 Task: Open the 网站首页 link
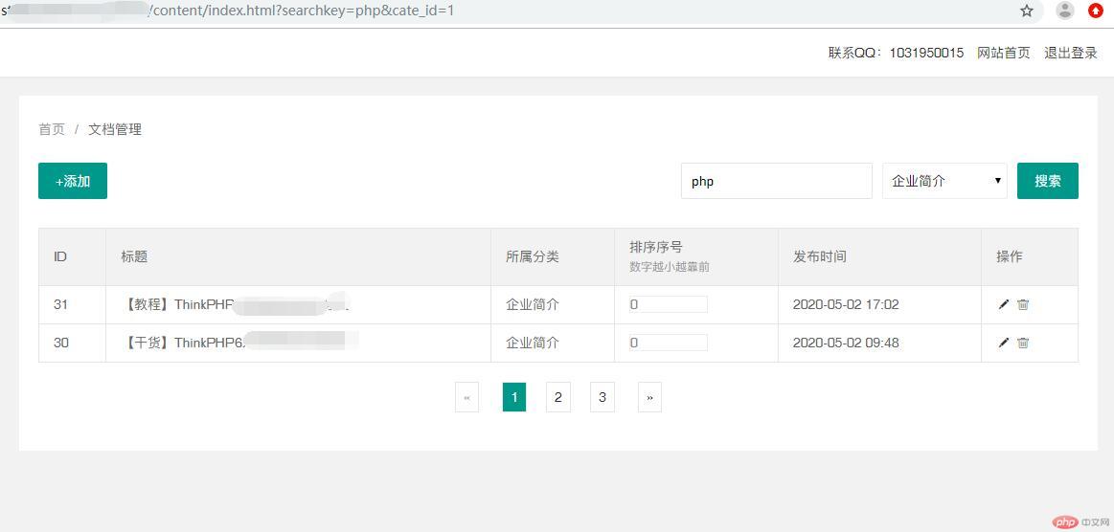[1003, 53]
